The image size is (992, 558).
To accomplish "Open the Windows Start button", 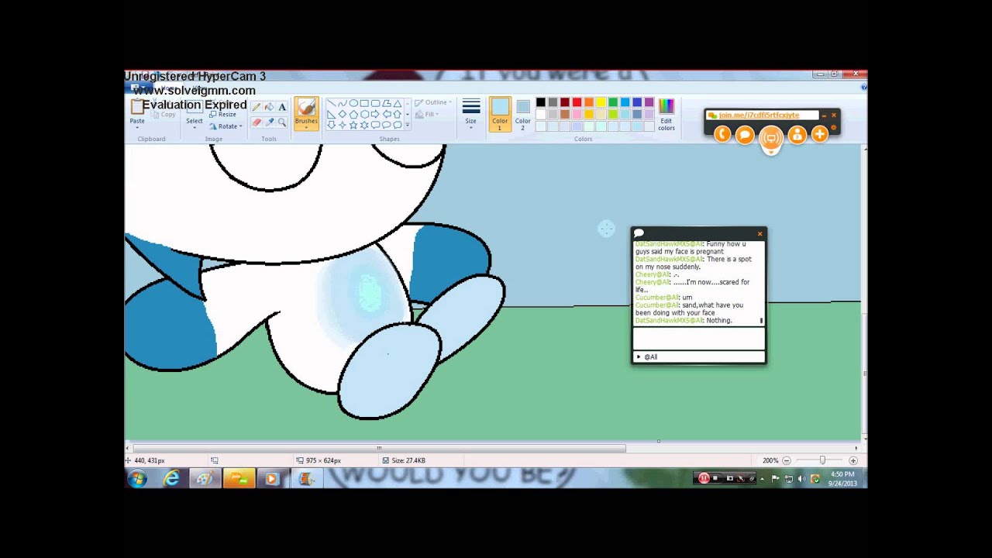I will tap(138, 479).
